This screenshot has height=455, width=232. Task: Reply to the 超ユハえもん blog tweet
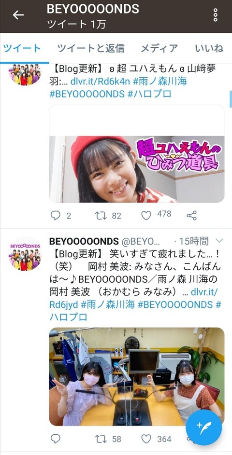tap(55, 216)
